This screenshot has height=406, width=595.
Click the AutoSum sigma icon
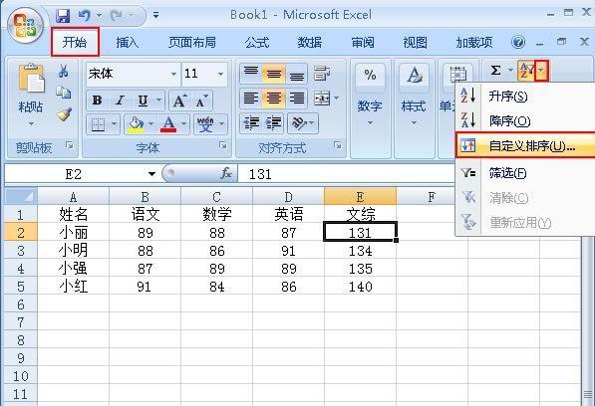495,71
